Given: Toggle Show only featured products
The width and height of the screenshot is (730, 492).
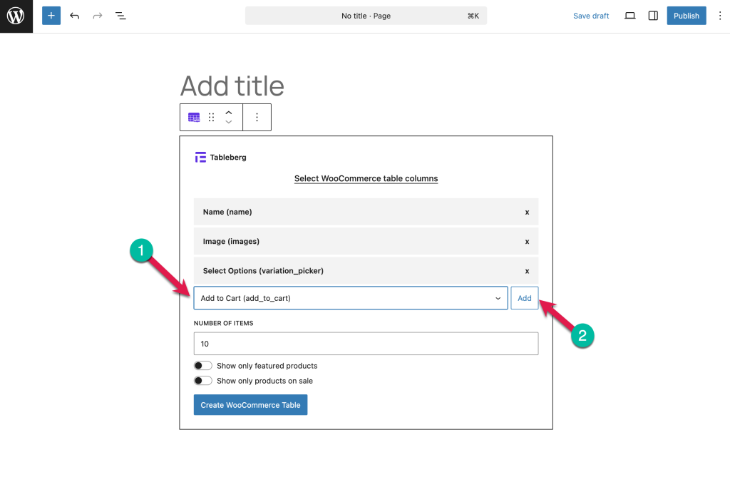Looking at the screenshot, I should (203, 366).
